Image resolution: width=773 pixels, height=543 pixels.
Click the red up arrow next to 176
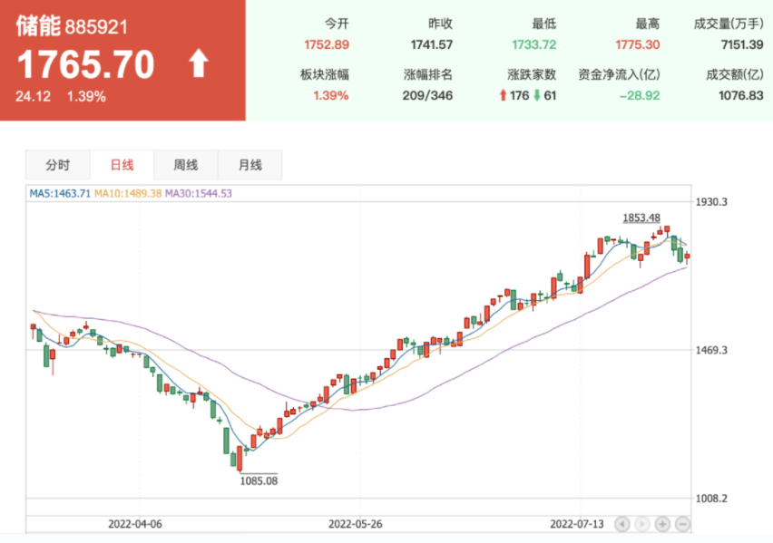pos(502,95)
